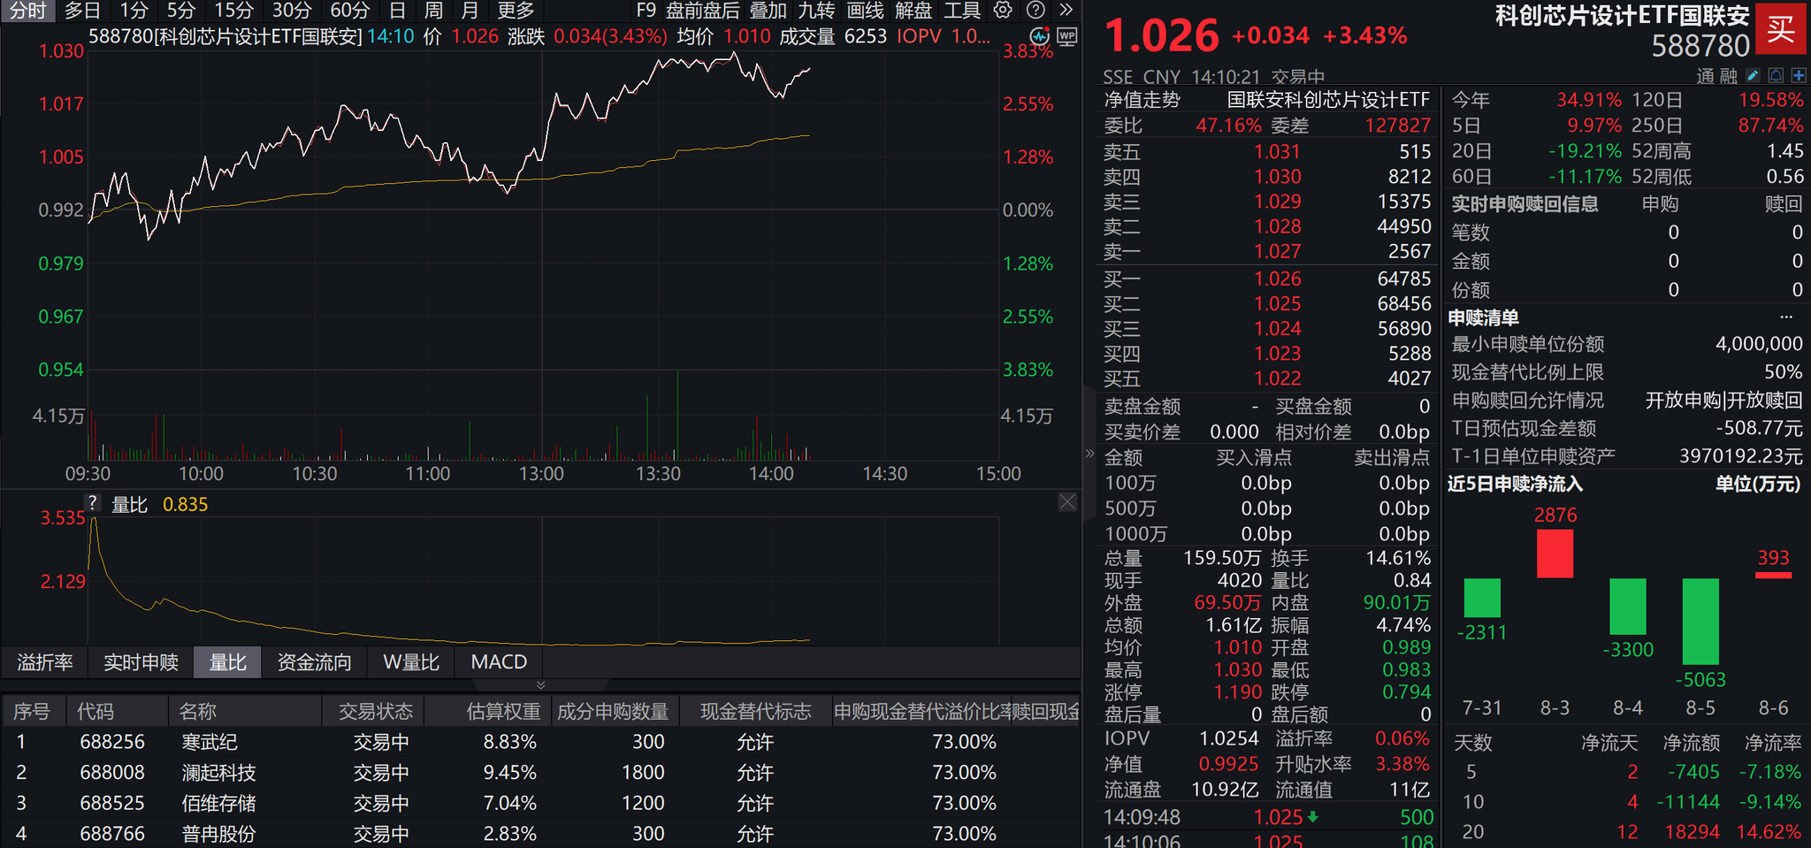Switch to the MACD indicator tab
The width and height of the screenshot is (1811, 848).
pos(499,661)
